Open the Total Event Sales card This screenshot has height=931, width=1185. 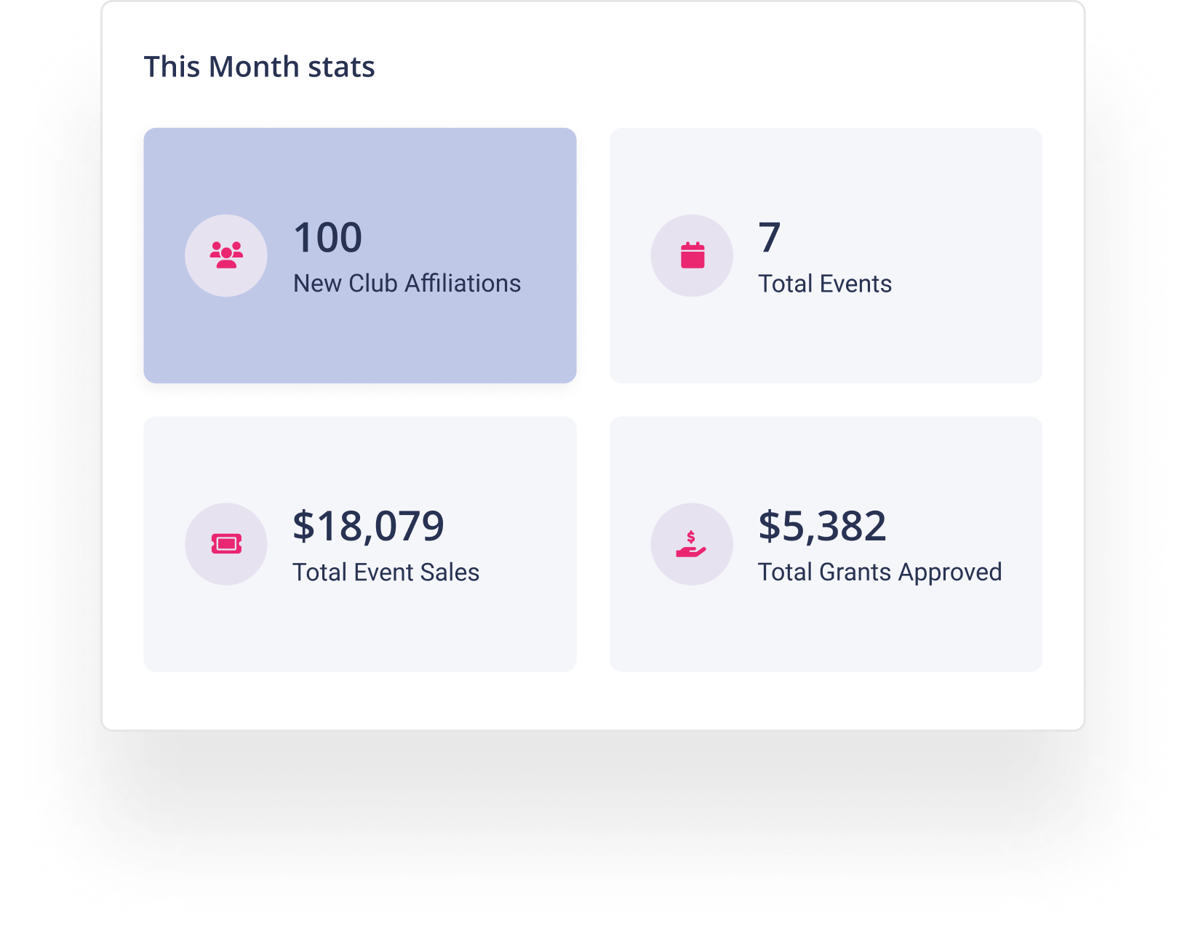click(x=360, y=543)
